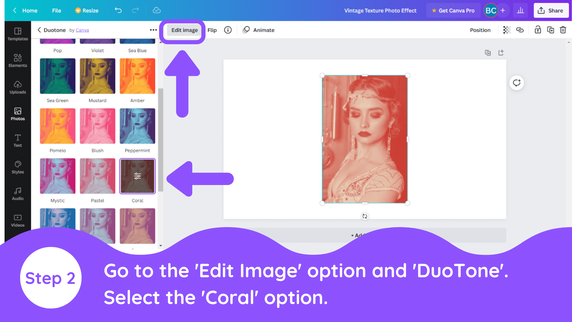Screen dimensions: 572x322
Task: Click the duplicate icon in toolbar
Action: [551, 30]
